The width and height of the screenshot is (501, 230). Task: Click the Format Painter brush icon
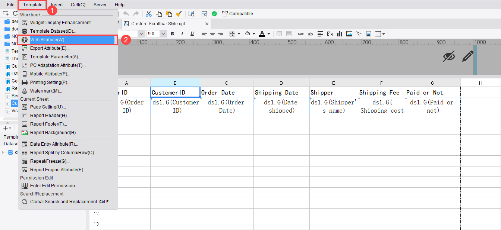pyautogui.click(x=178, y=13)
